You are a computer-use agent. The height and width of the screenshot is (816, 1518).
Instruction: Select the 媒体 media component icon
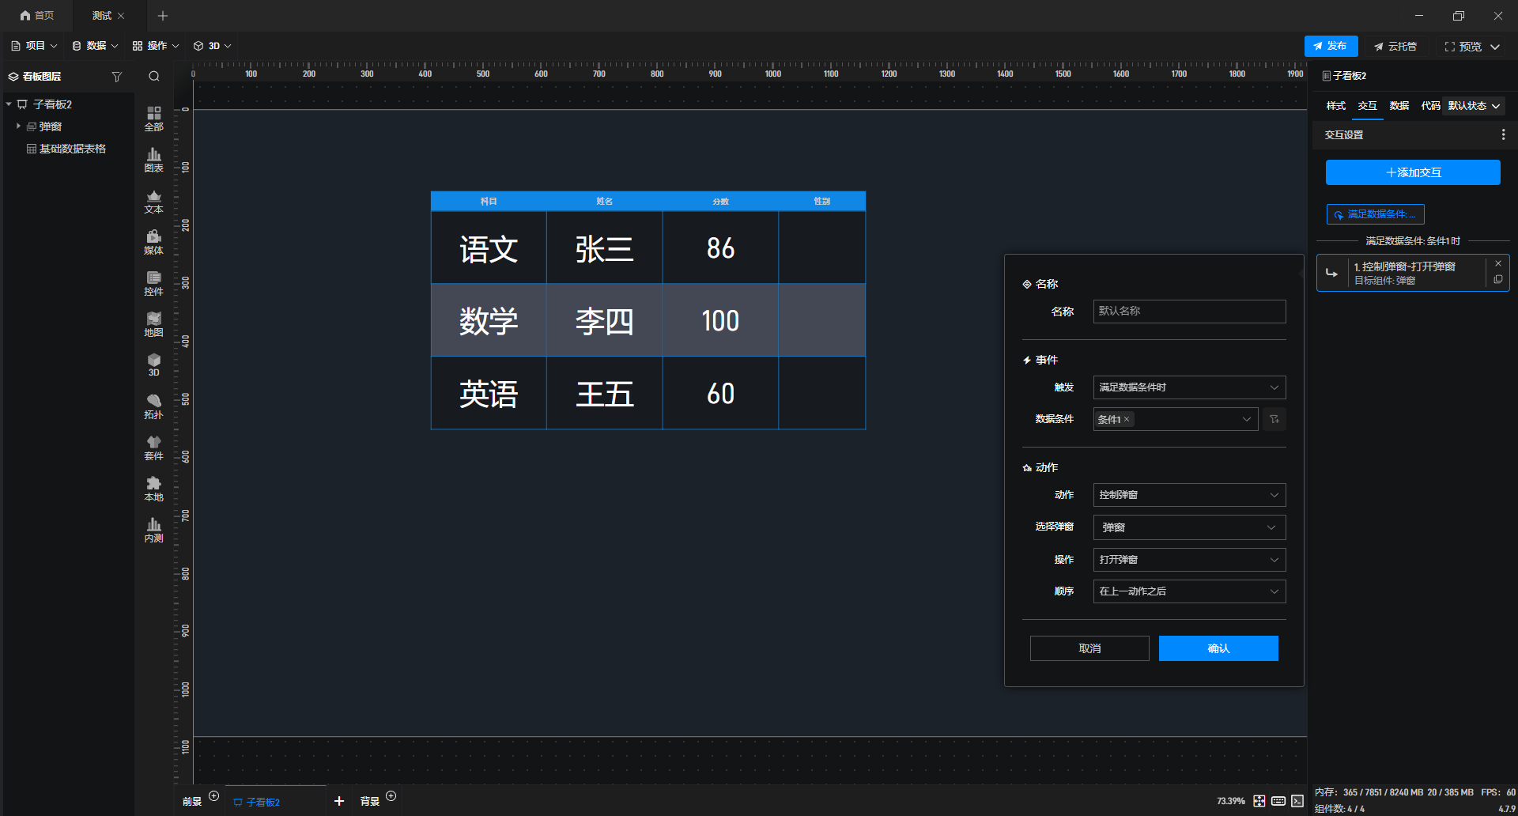(x=153, y=242)
